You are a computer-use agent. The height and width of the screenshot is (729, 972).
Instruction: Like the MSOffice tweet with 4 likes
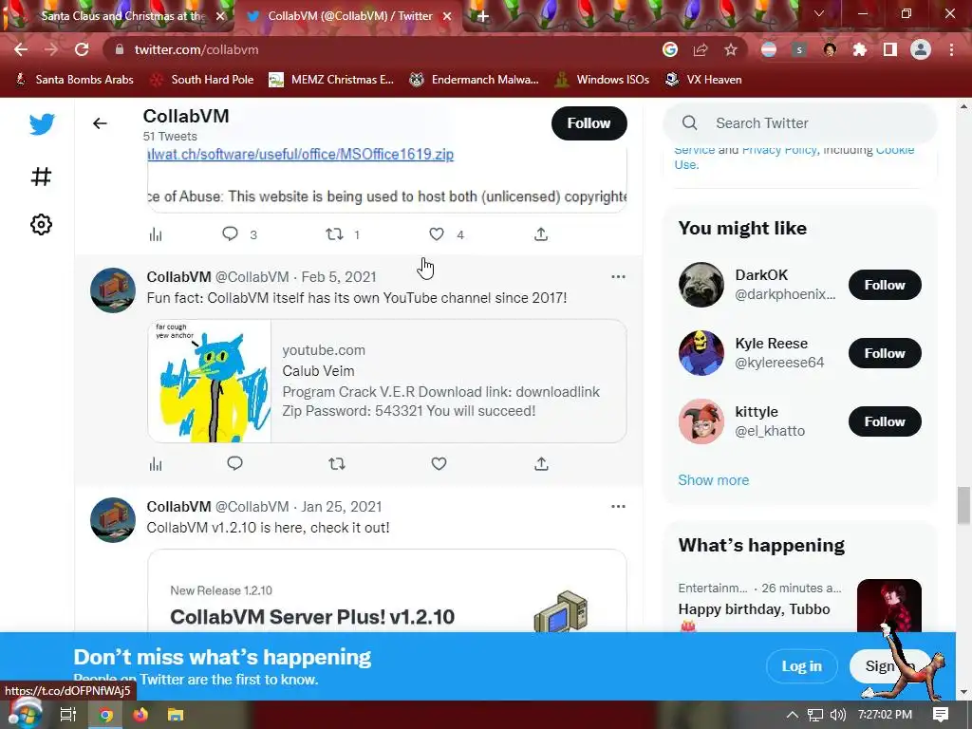(437, 234)
